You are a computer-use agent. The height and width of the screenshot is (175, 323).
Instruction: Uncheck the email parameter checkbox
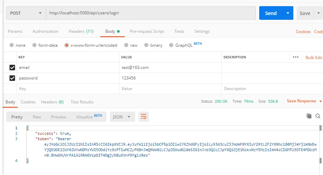point(12,68)
